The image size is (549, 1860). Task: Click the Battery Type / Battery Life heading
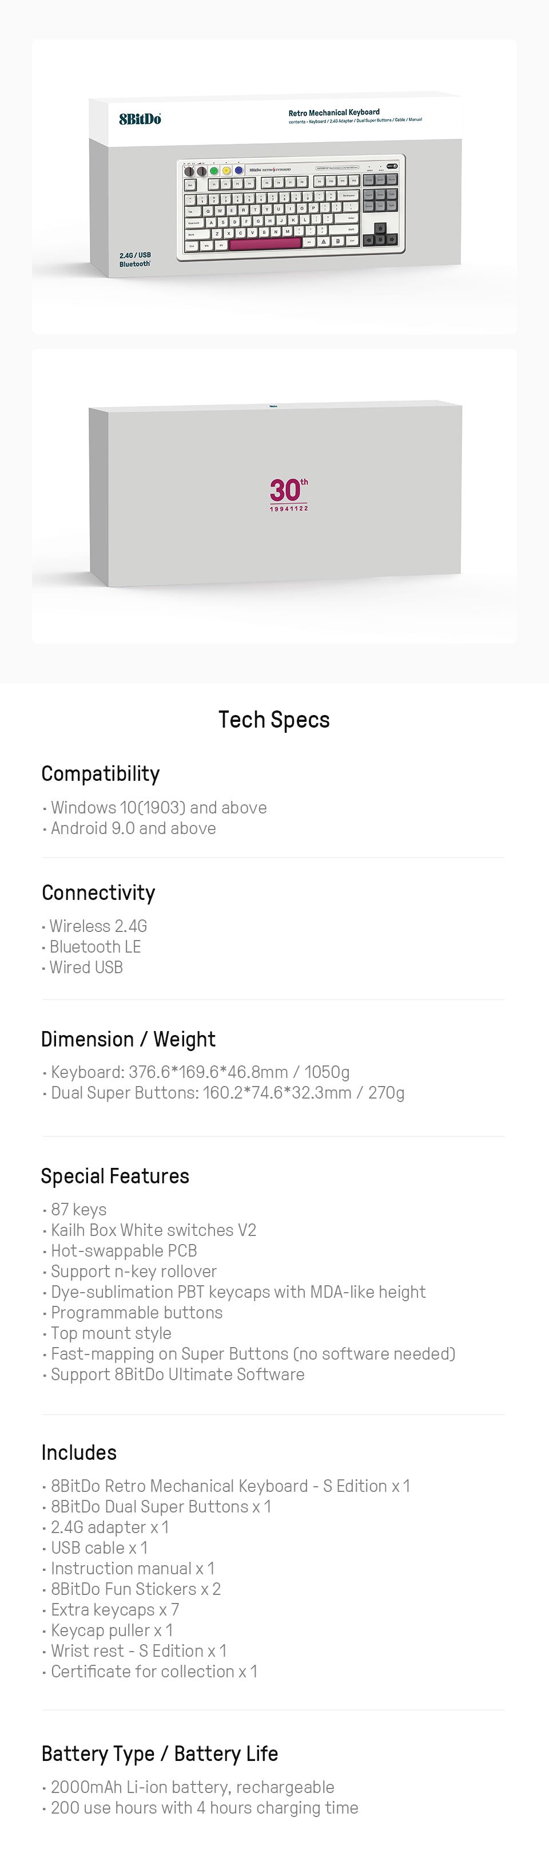click(160, 1754)
